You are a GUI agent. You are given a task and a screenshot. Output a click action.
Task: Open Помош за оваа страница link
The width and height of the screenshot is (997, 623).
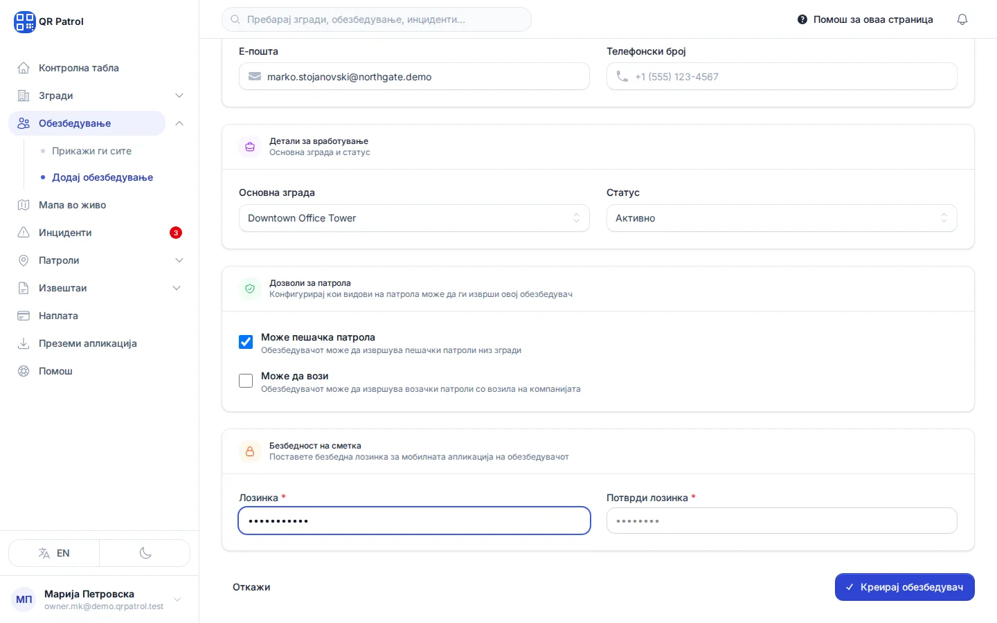click(865, 19)
